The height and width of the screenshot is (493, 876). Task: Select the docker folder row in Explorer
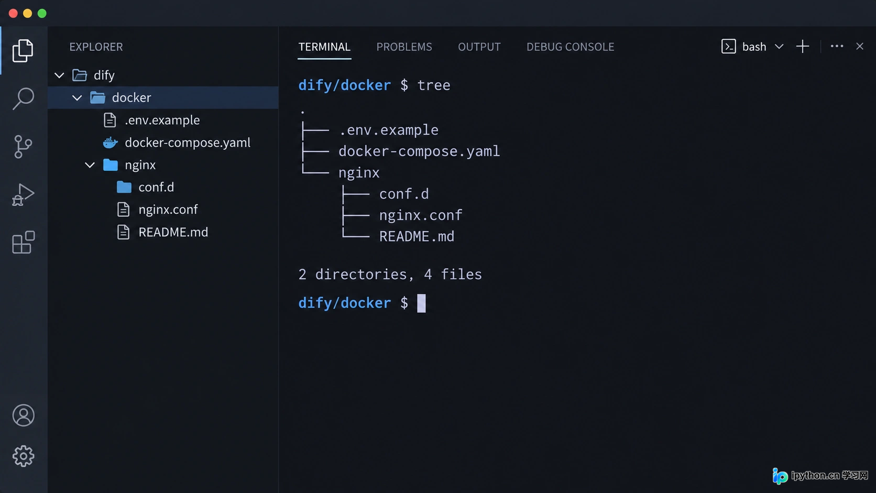click(x=163, y=97)
